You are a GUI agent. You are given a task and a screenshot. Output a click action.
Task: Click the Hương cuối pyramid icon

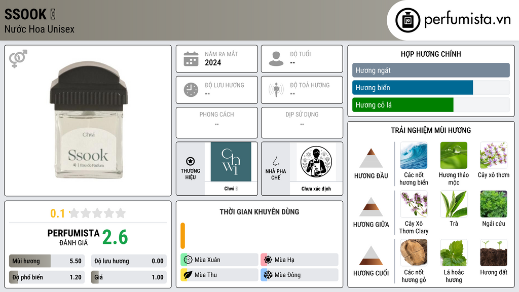tap(371, 255)
